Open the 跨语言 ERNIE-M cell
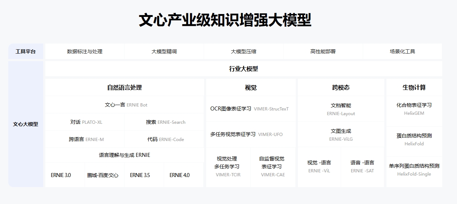This screenshot has height=204, width=457. coord(85,139)
